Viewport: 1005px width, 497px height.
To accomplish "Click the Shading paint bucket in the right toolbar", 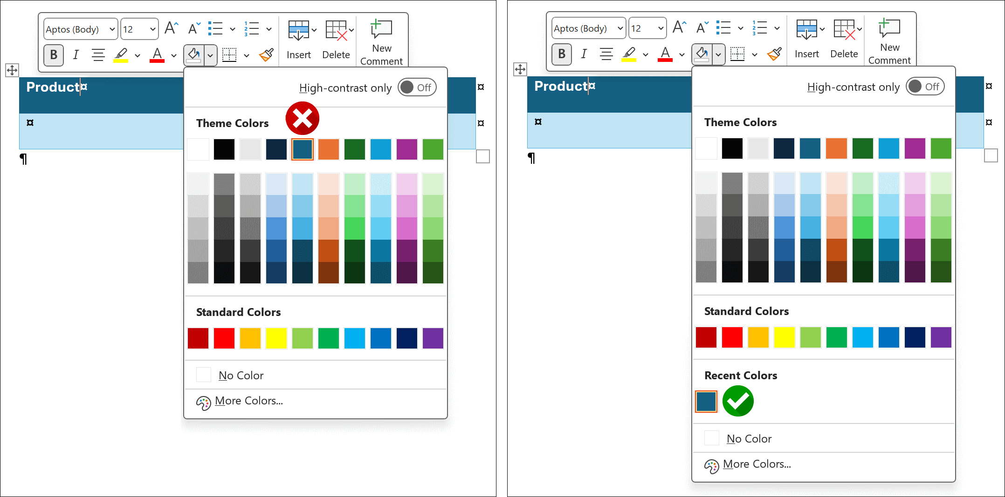I will pyautogui.click(x=702, y=54).
